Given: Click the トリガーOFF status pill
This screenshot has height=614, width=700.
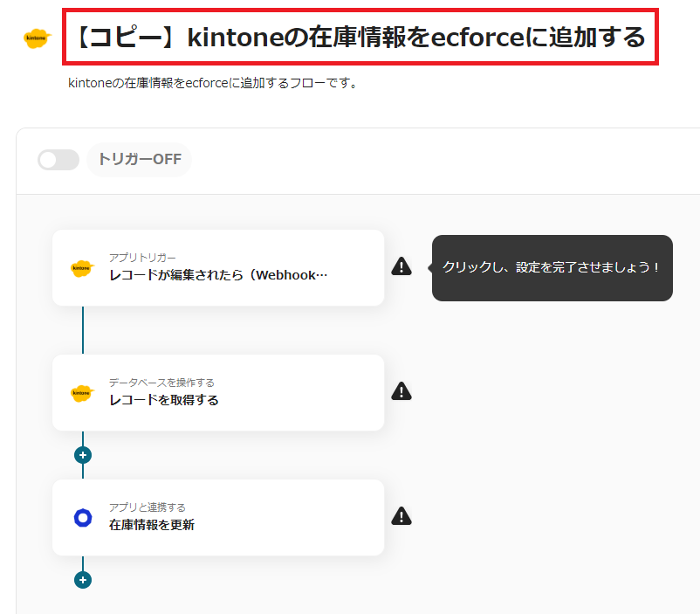Looking at the screenshot, I should click(x=139, y=160).
